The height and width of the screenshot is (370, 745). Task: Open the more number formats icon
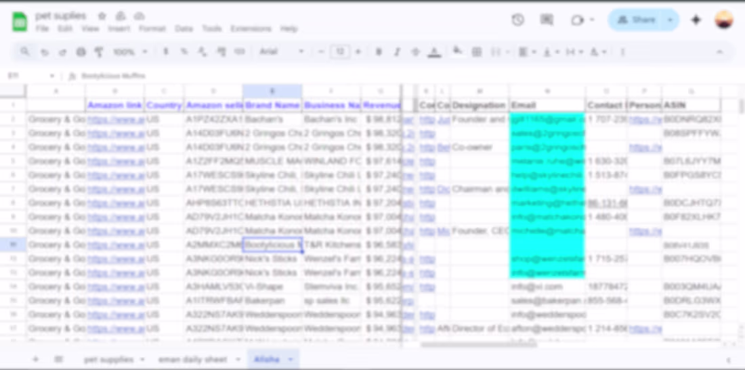pyautogui.click(x=240, y=51)
